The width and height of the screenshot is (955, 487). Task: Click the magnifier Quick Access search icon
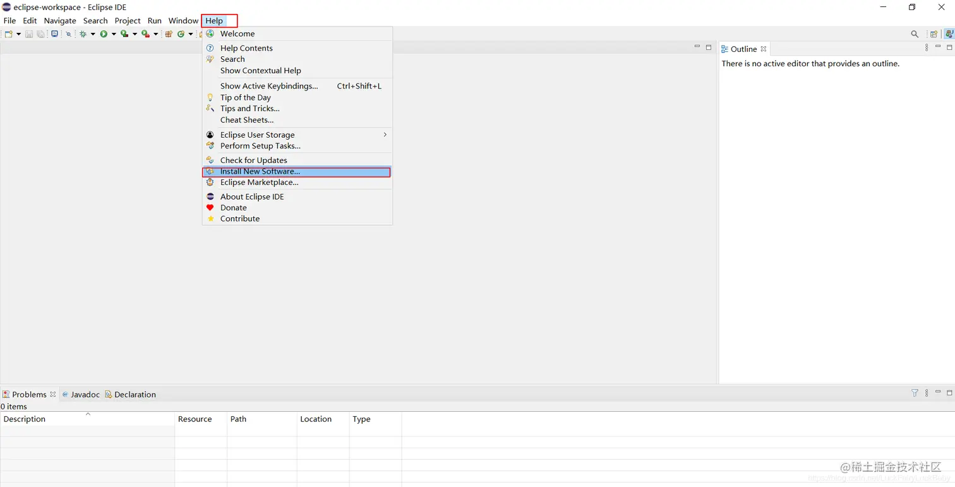coord(915,34)
